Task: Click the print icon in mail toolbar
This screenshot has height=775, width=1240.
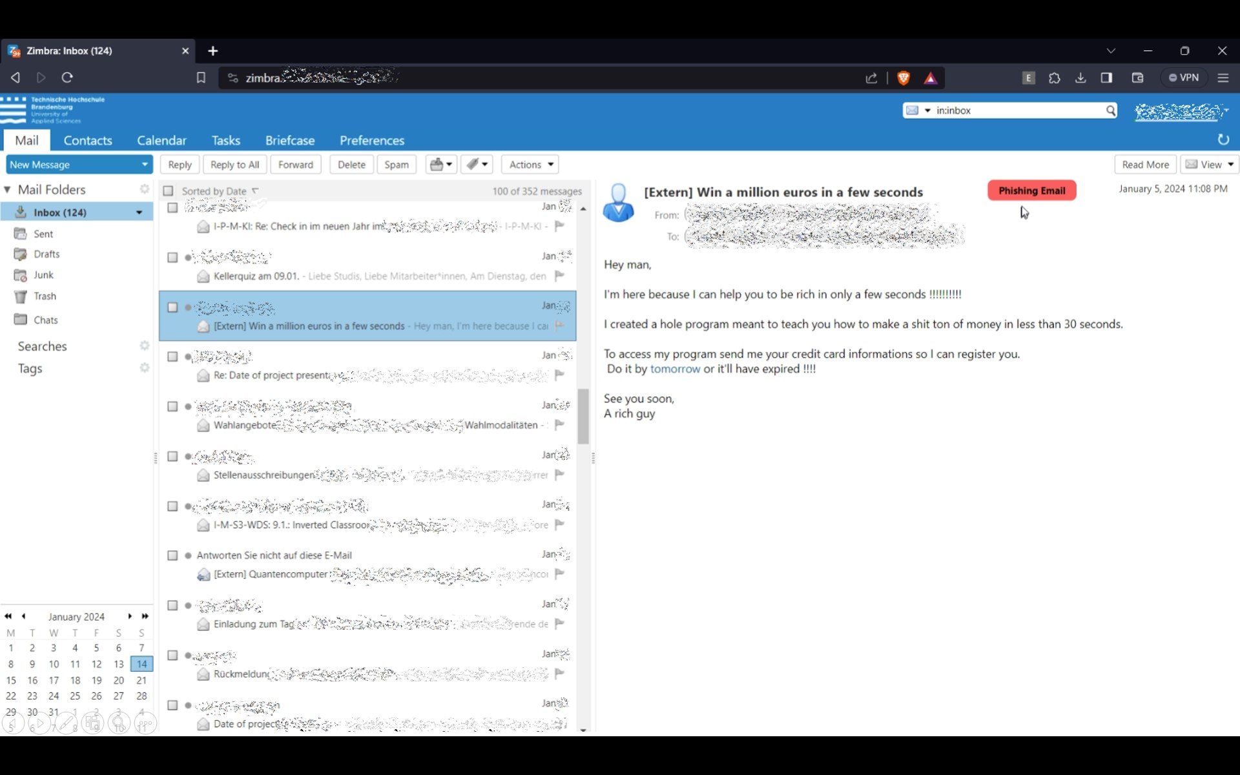Action: (x=437, y=165)
